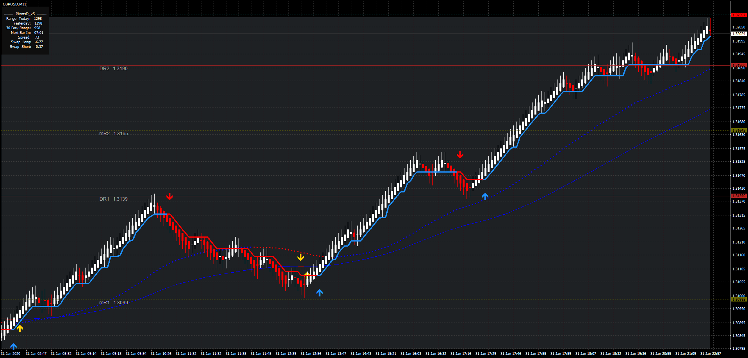Click the 1.31470 price scale label
Screen dimensions: 748x358
tap(739, 176)
